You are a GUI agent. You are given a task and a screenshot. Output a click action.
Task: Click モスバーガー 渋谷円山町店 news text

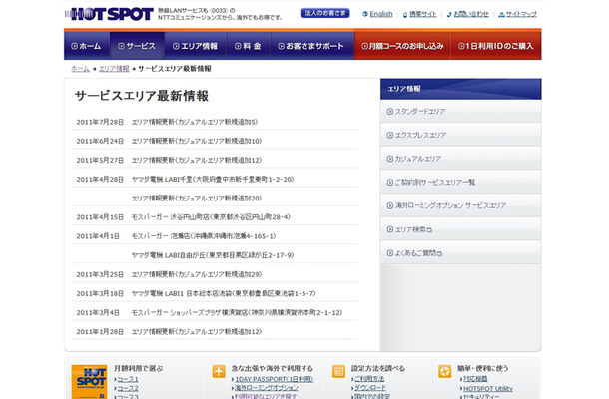[211, 217]
